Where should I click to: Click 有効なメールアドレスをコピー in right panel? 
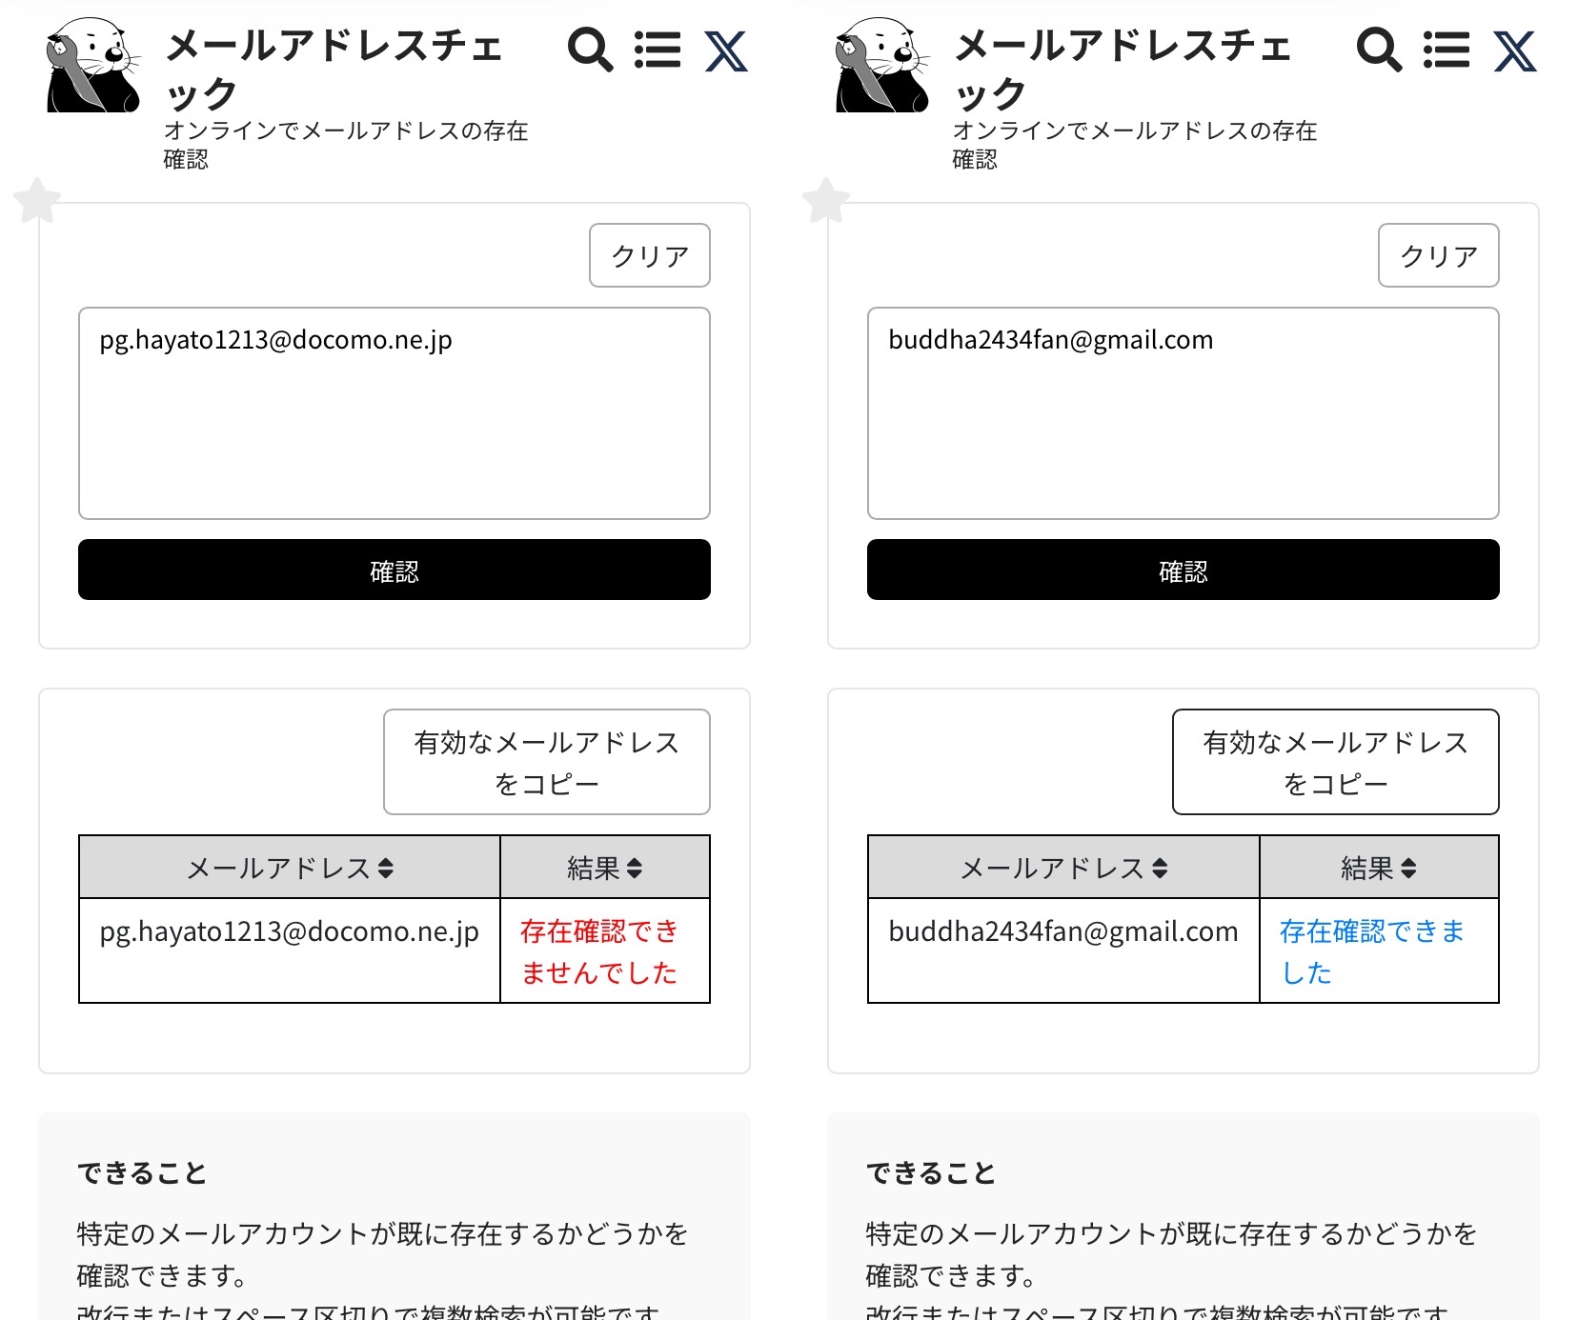coord(1335,762)
